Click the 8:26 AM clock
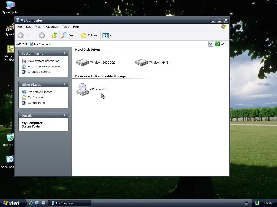This screenshot has width=277, height=207. click(x=267, y=203)
